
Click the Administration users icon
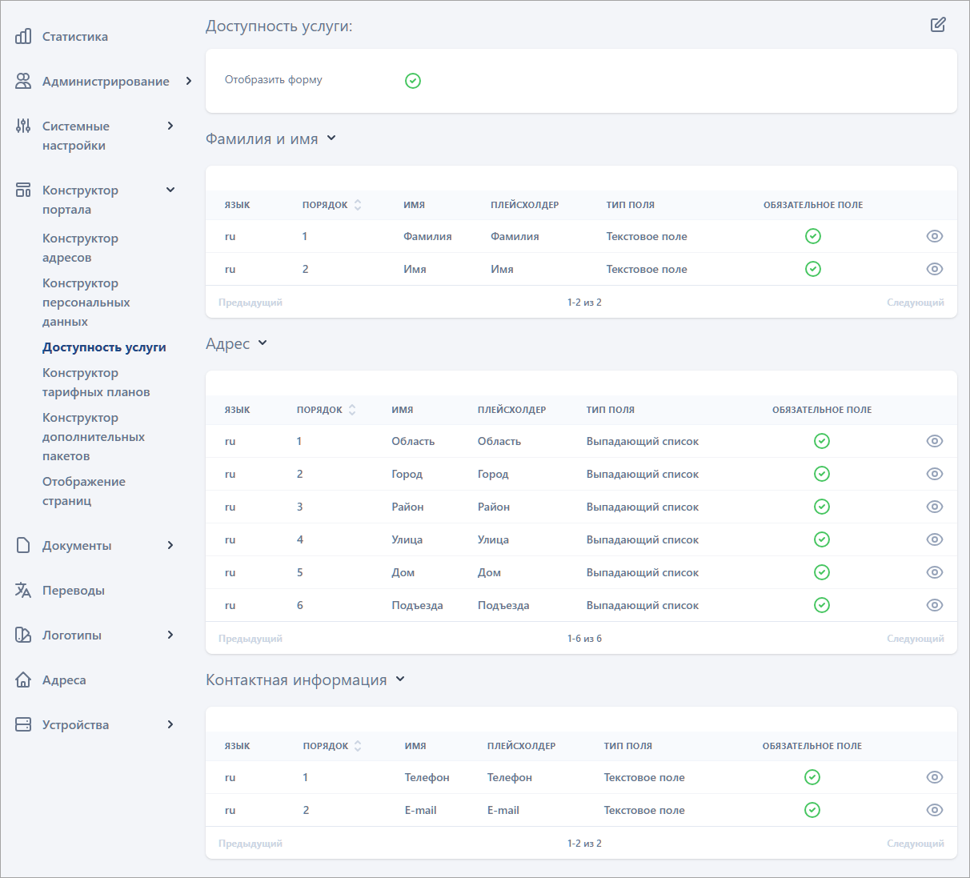point(23,81)
